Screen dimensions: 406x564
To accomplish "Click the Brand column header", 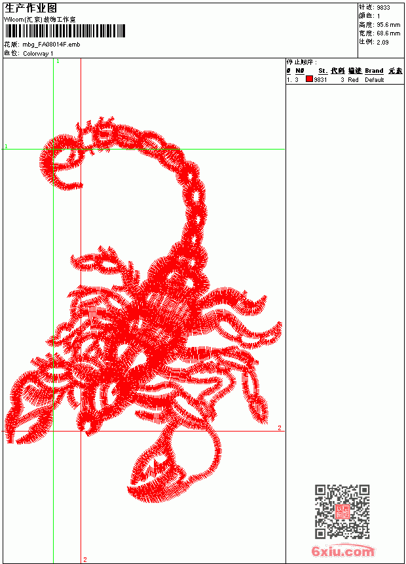I will point(374,71).
